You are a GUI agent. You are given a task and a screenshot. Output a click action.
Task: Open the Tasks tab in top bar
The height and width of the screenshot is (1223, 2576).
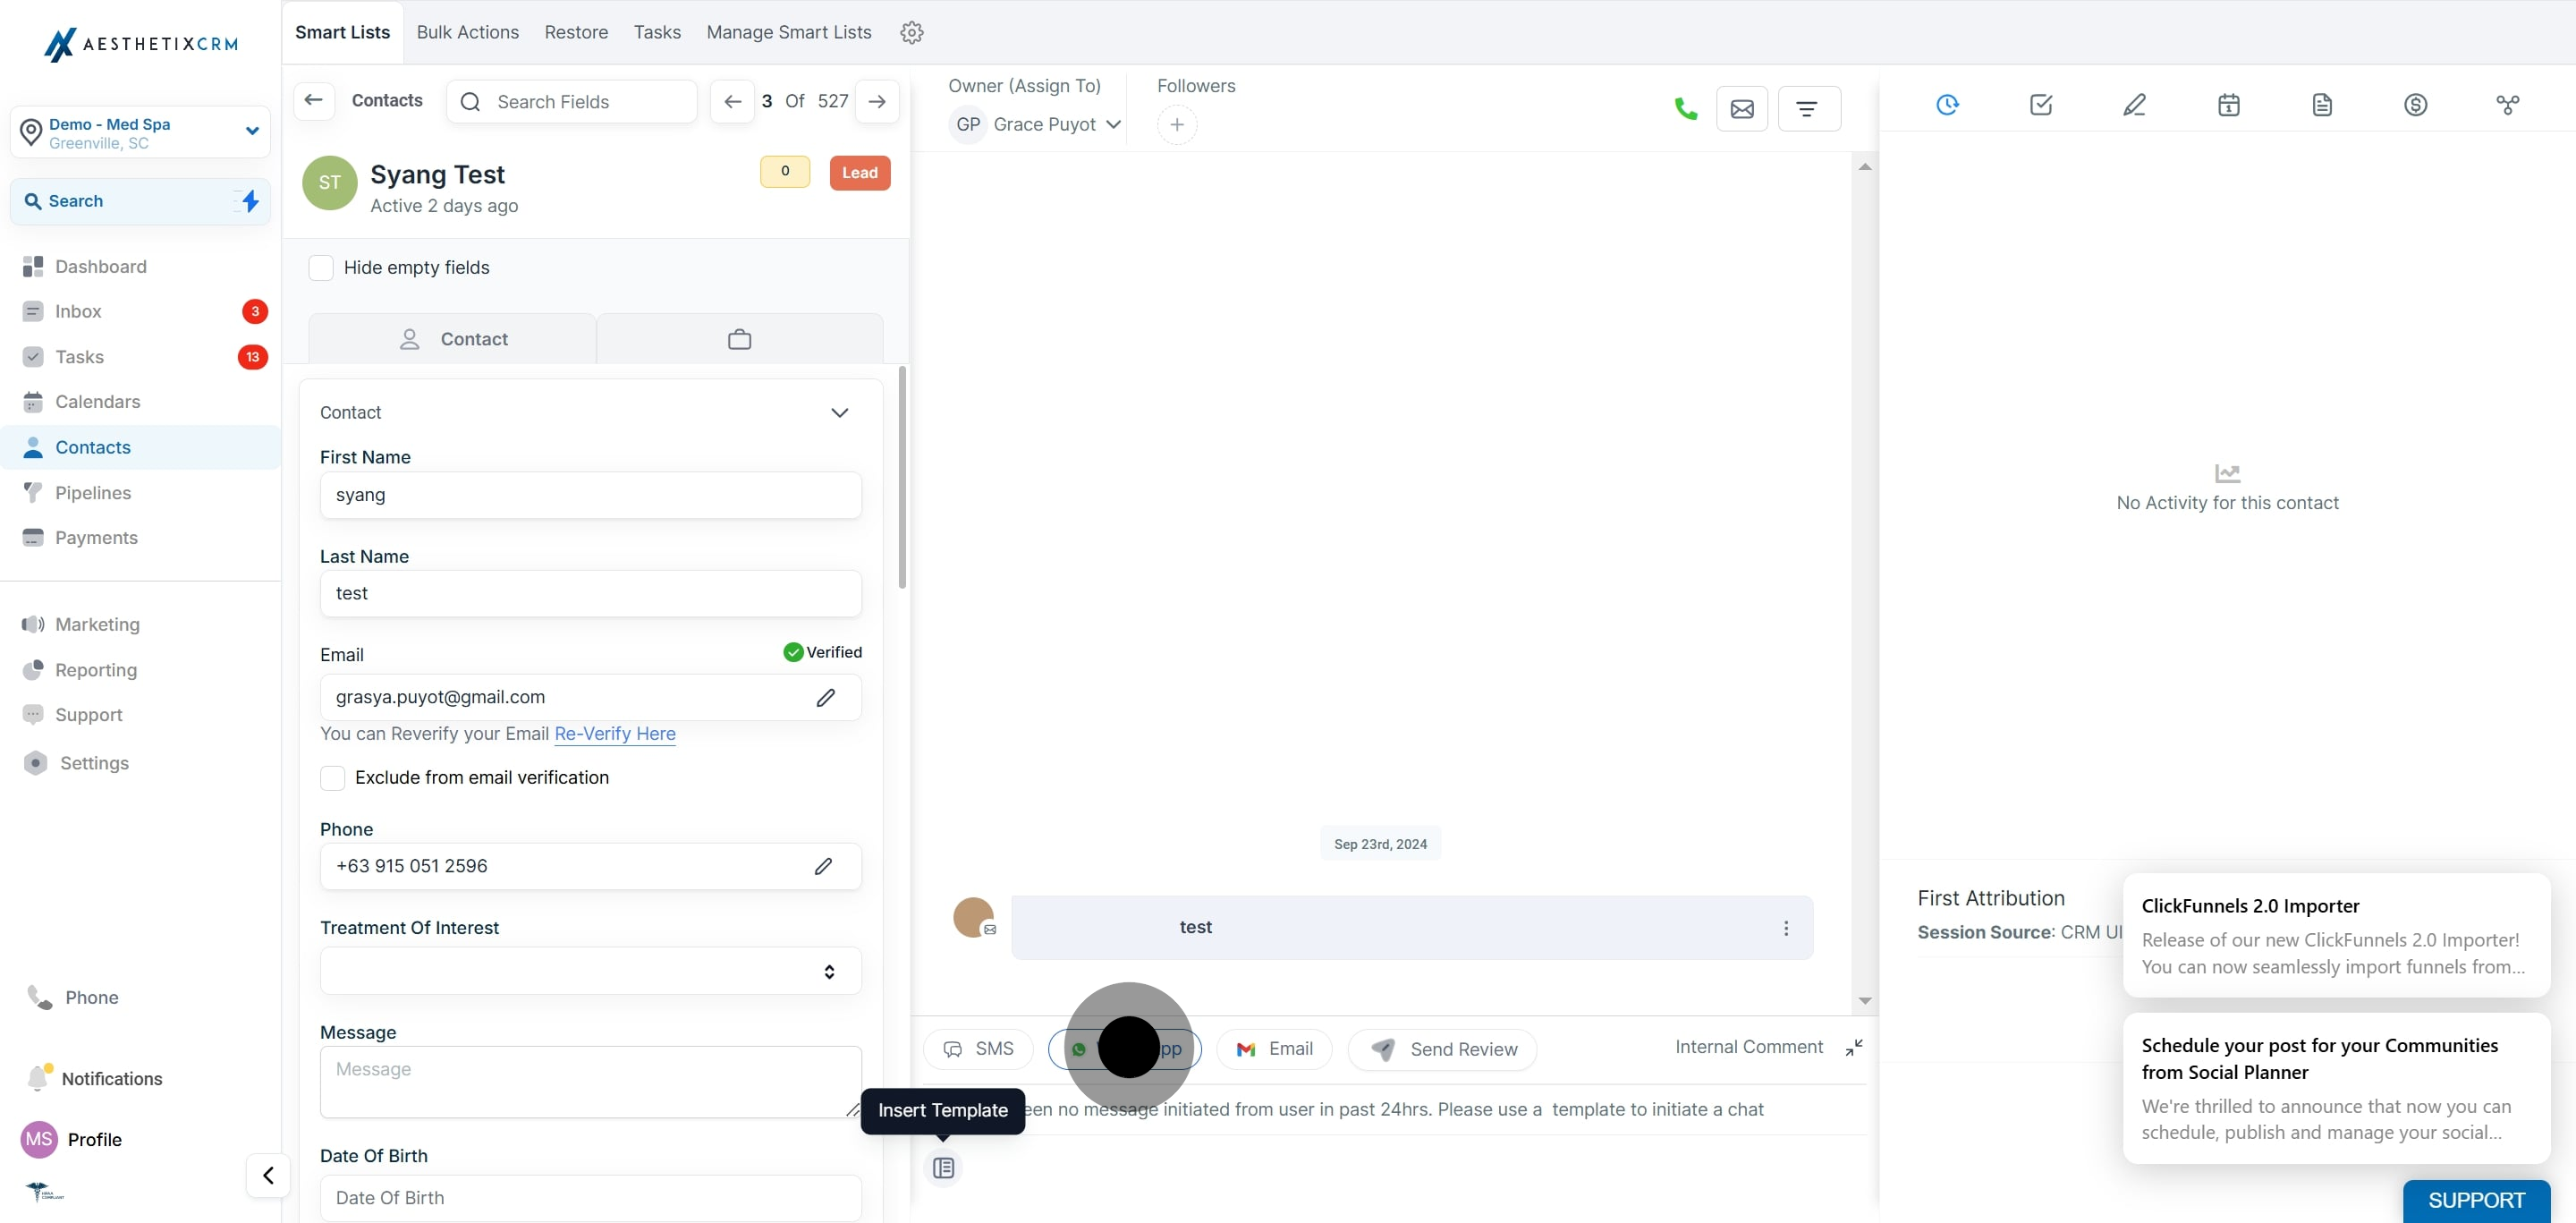(657, 32)
